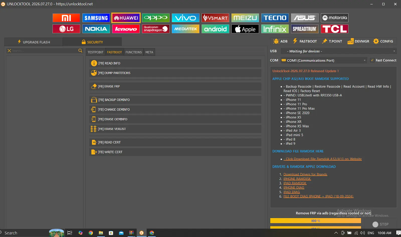
Task: Select the Apple brand logo
Action: point(245,29)
